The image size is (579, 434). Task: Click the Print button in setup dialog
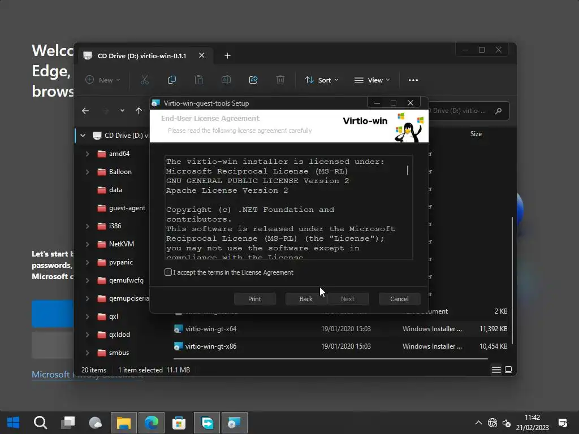[x=255, y=299]
